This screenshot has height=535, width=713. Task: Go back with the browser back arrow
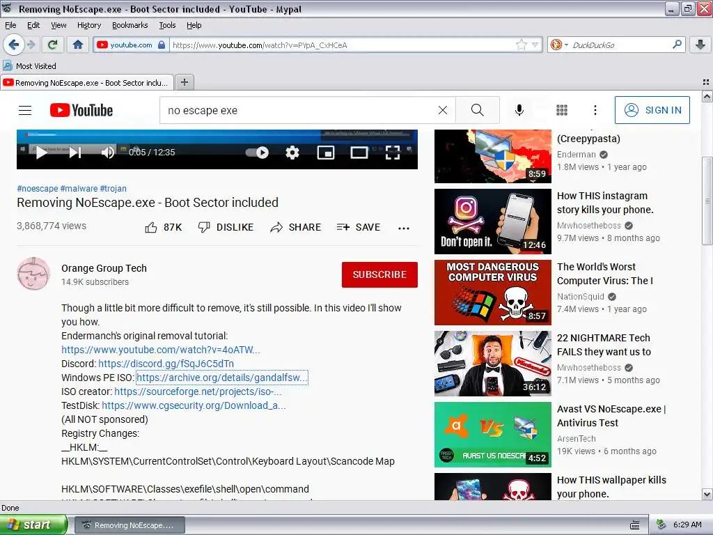click(14, 45)
